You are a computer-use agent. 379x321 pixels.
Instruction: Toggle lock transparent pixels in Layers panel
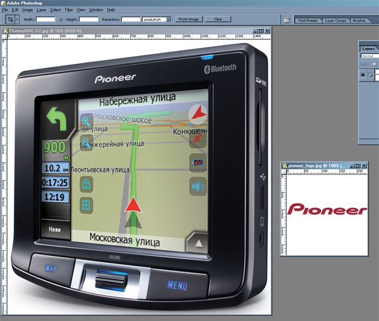(x=374, y=64)
